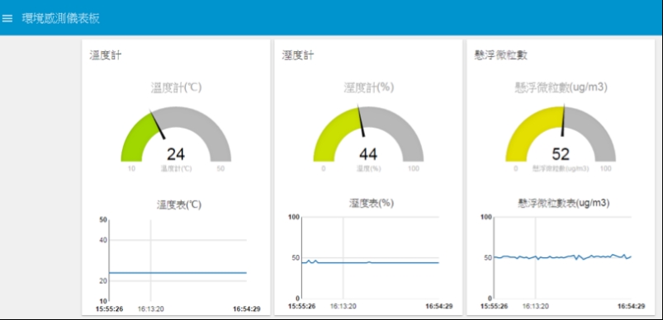Click the humidity gauge minimum label 0
This screenshot has width=663, height=320.
[324, 169]
